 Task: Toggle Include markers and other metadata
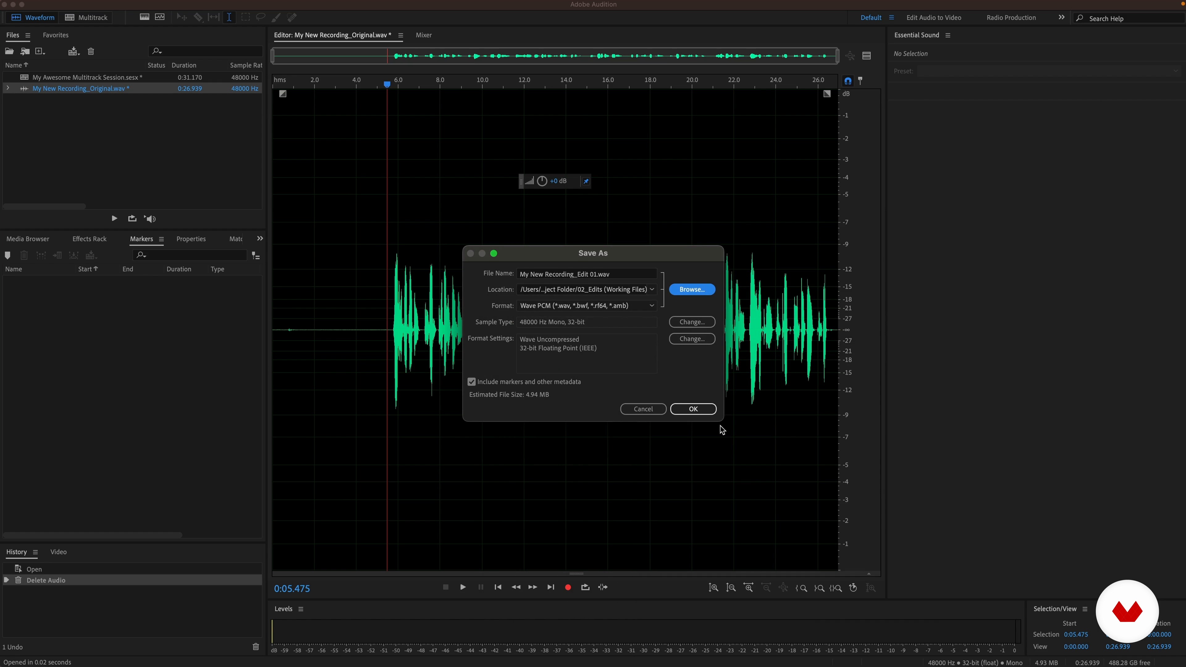471,382
